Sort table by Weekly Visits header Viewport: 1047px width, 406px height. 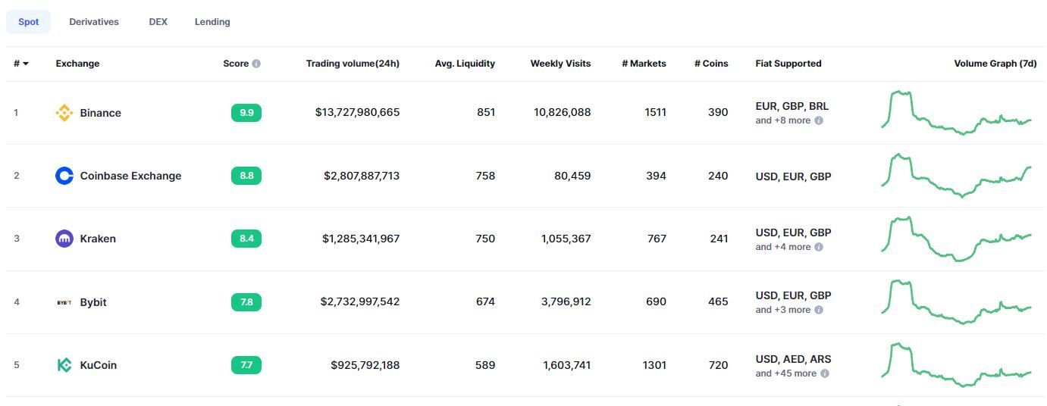560,64
